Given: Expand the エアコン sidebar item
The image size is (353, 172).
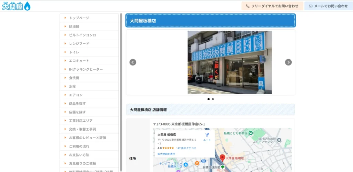Looking at the screenshot, I should (76, 95).
